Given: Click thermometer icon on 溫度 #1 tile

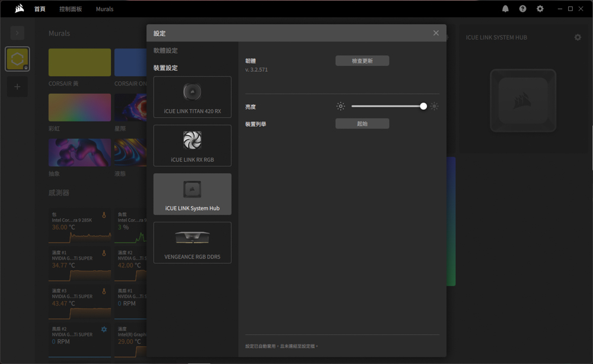Looking at the screenshot, I should [104, 253].
